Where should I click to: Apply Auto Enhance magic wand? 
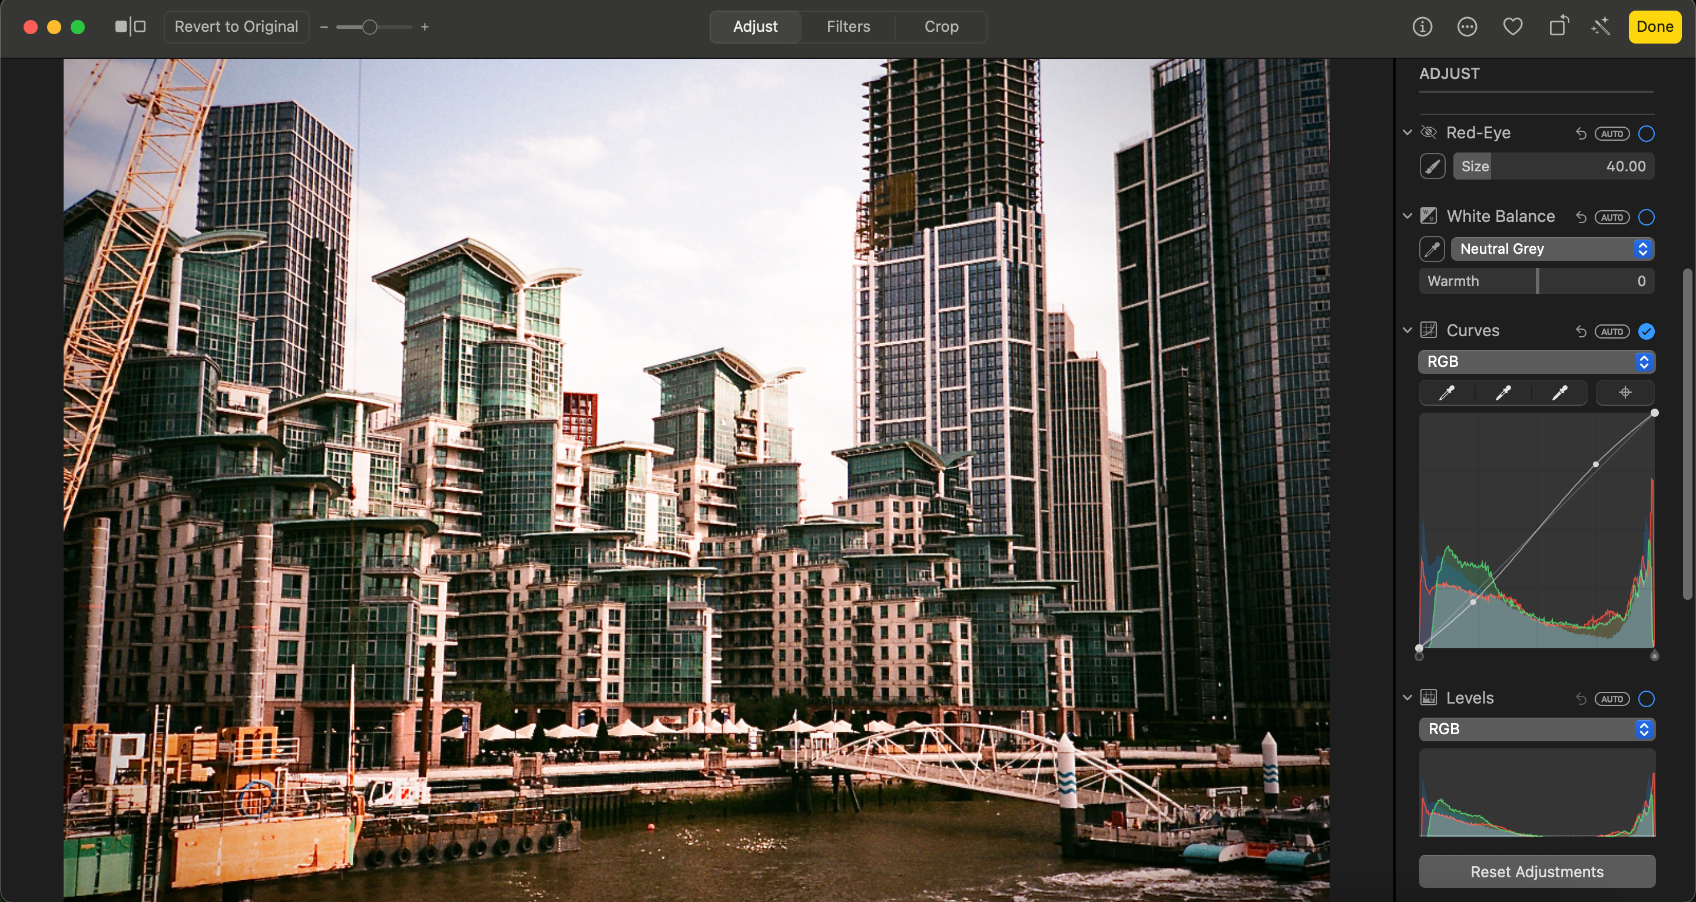pos(1601,26)
